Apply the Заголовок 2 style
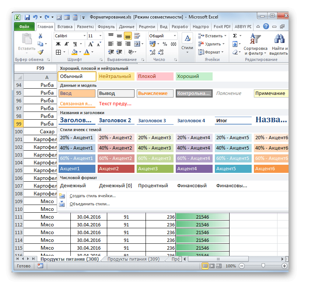311x284 pixels. (116, 121)
